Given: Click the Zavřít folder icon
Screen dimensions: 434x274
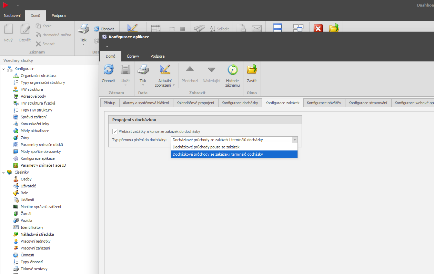Looking at the screenshot, I should tap(252, 69).
